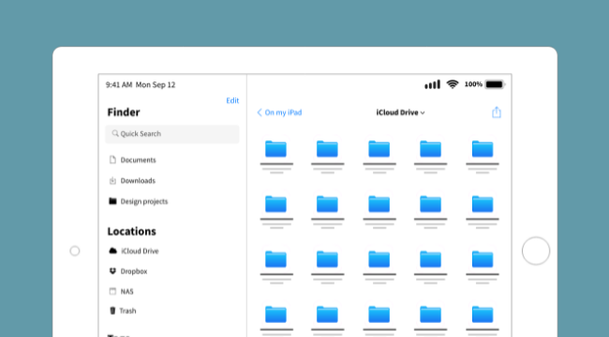Click the NAS drive icon
Screen dimensions: 609x337
coord(112,291)
